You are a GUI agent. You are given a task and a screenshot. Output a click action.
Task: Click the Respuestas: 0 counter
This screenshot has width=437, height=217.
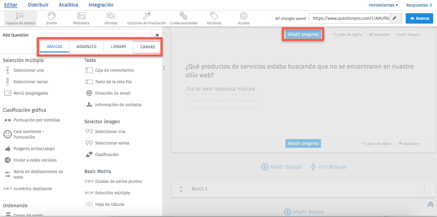click(419, 5)
